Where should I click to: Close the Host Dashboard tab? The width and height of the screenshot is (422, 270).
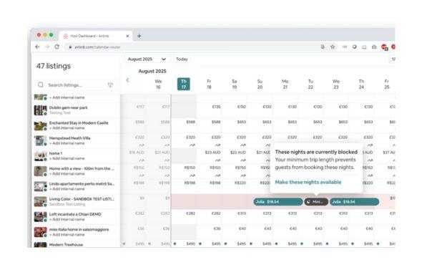(127, 36)
